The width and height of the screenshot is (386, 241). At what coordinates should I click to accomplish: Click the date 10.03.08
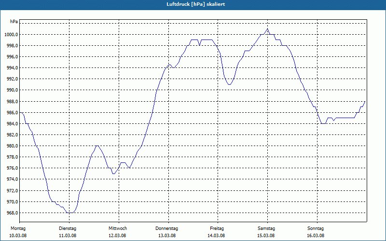pos(18,236)
